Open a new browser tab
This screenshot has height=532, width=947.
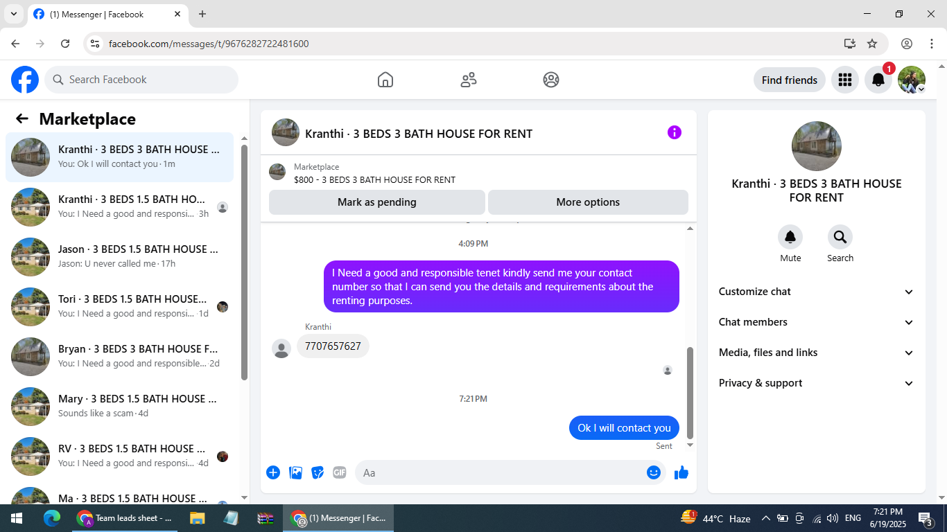202,14
